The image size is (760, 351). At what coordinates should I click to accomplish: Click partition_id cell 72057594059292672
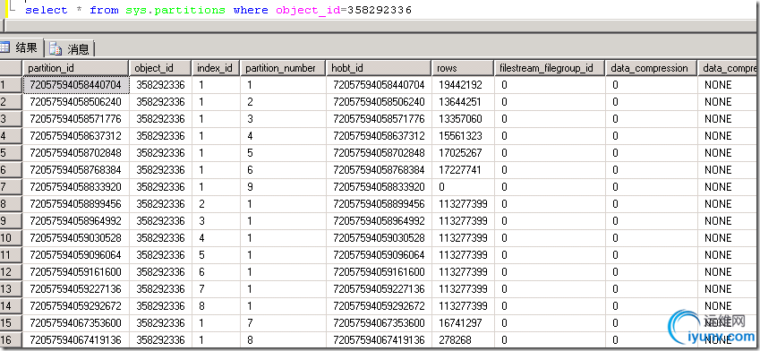pyautogui.click(x=75, y=306)
